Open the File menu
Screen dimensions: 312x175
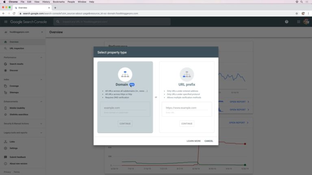[x=22, y=2]
